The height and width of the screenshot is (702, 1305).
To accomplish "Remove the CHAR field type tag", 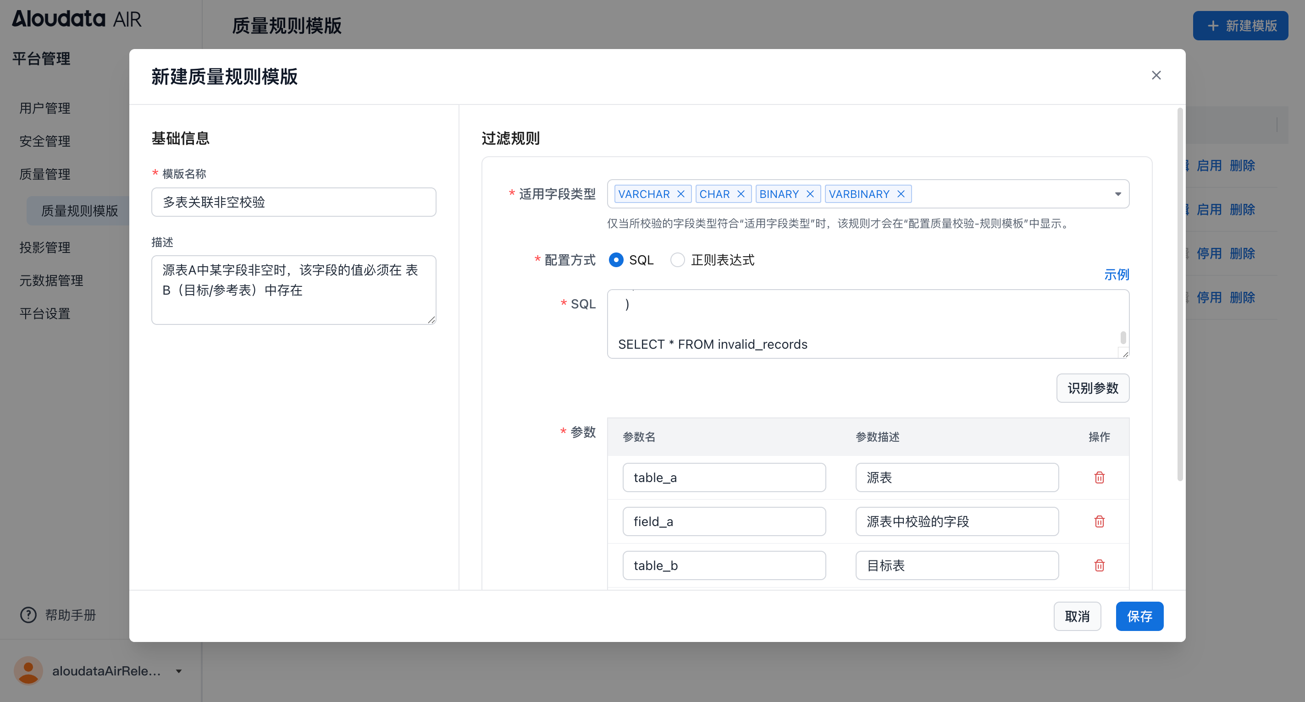I will point(741,194).
